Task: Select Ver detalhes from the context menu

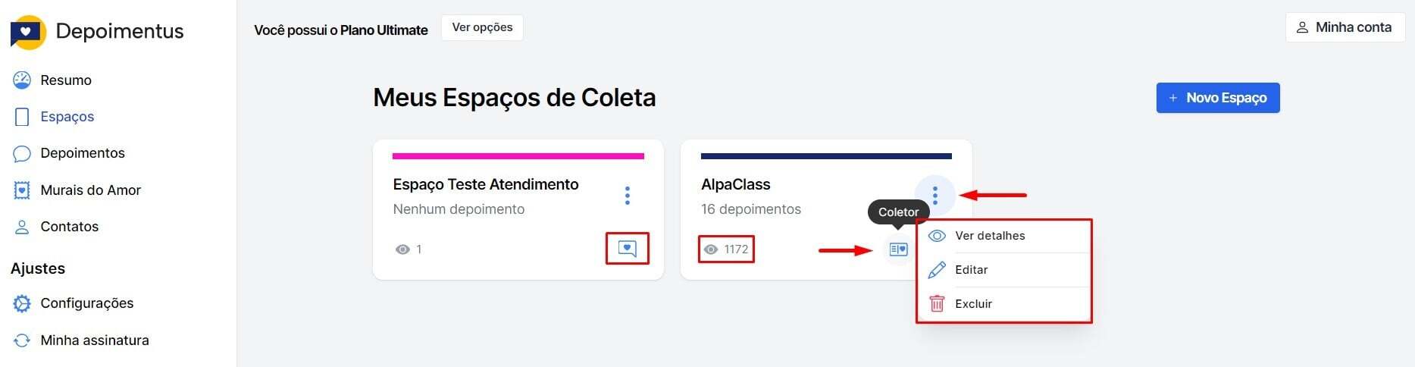Action: [x=990, y=236]
